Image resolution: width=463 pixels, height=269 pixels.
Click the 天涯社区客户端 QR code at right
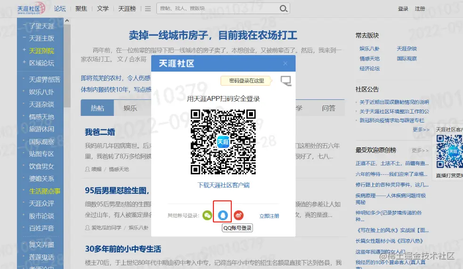pyautogui.click(x=449, y=152)
